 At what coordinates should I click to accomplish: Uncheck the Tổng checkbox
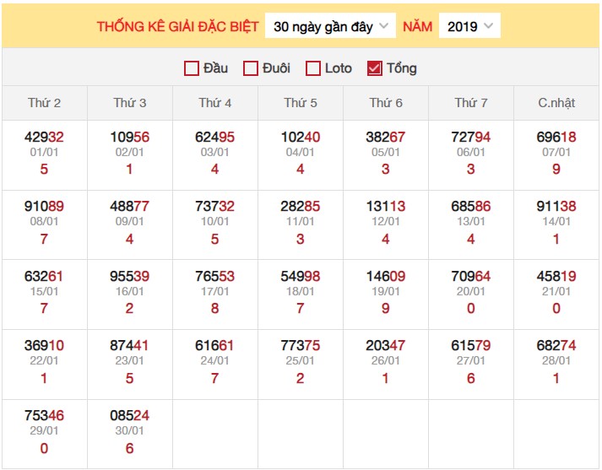tap(375, 68)
